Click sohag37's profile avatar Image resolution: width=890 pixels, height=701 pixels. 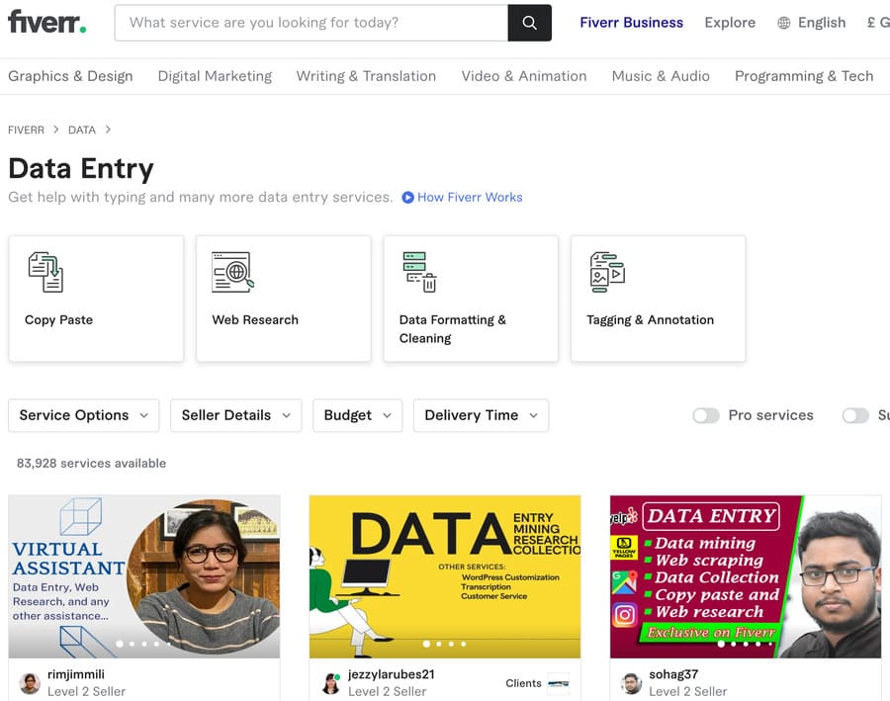click(631, 683)
